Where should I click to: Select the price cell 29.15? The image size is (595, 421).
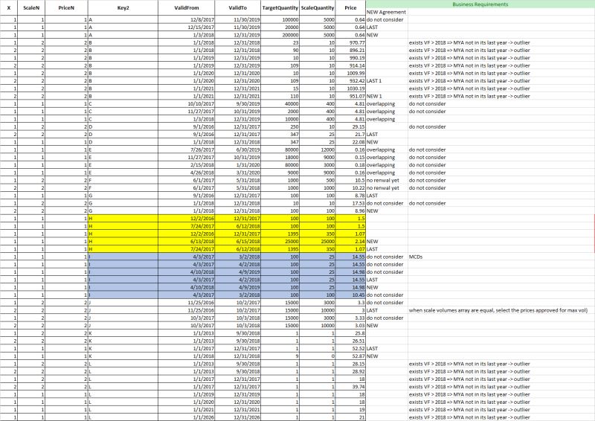(350, 126)
